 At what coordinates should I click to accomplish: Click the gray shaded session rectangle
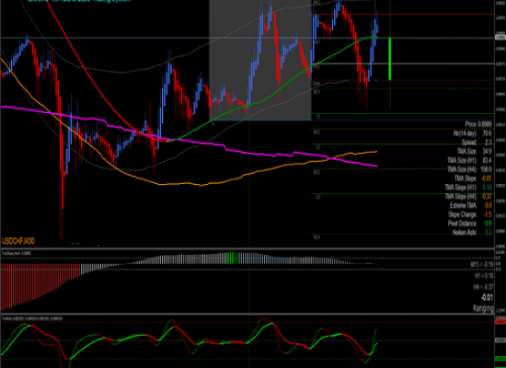(x=260, y=60)
